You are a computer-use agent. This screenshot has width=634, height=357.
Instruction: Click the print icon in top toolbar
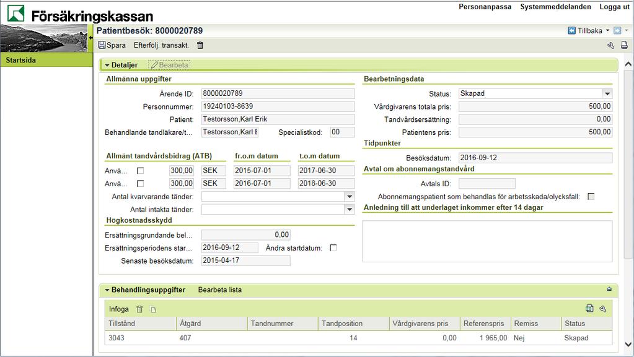[624, 45]
